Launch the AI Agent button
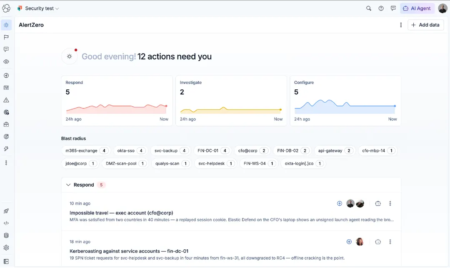 (x=417, y=8)
